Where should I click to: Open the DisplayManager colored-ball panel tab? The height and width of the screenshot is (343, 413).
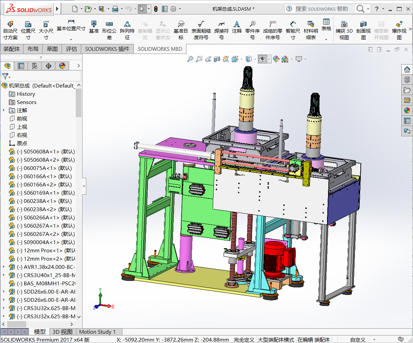(x=62, y=66)
